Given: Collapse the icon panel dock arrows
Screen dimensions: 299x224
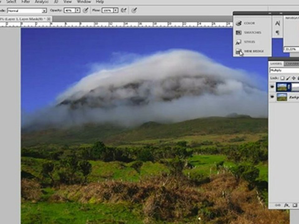Looking at the screenshot, I should coord(270,13).
